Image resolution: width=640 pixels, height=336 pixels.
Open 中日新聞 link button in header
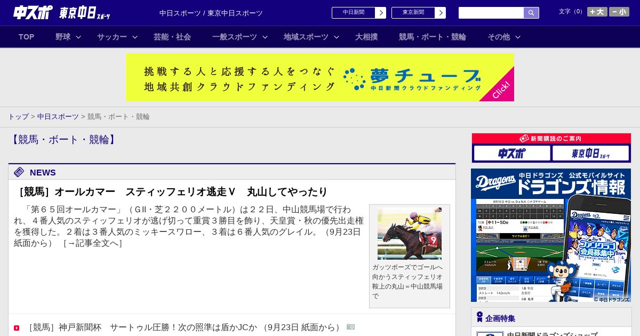354,13
